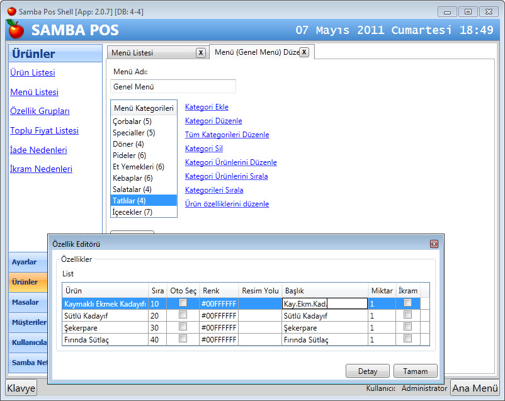
Task: Select Kebaplar (6) in the category list
Action: point(132,178)
